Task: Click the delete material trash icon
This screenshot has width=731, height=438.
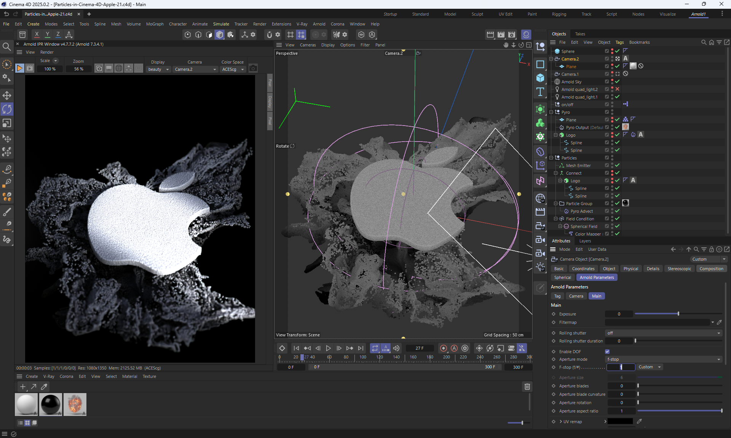Action: click(x=527, y=387)
